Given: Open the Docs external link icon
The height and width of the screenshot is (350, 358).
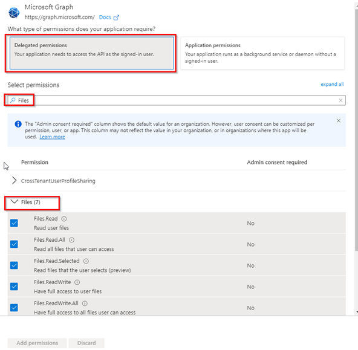Looking at the screenshot, I should (116, 18).
